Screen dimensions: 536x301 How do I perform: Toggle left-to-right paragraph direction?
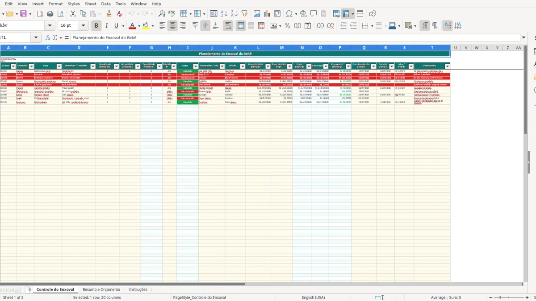(x=425, y=26)
